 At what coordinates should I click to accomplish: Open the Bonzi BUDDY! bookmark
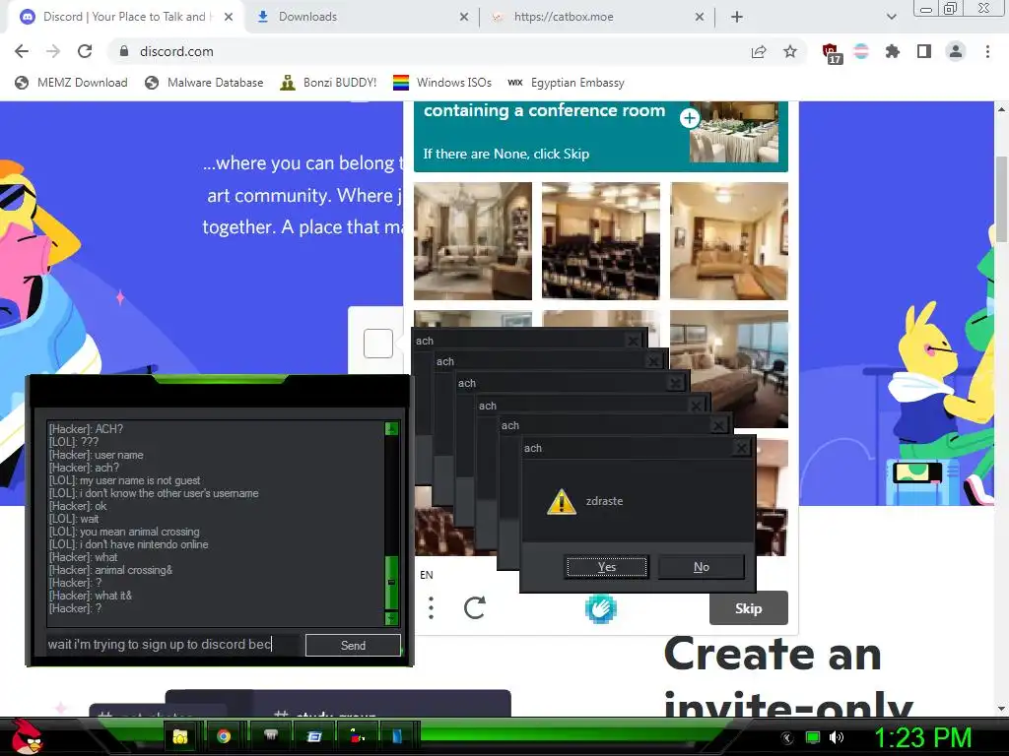click(x=328, y=83)
